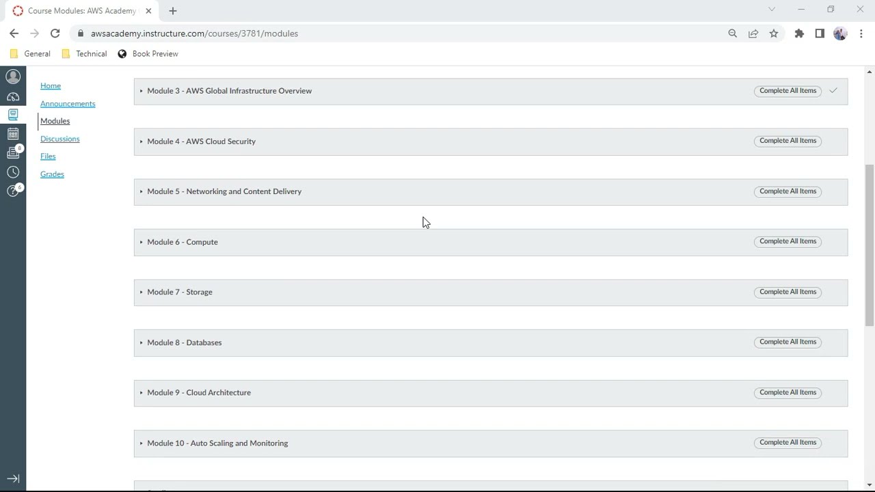
Task: Bookmark this page with star icon
Action: point(774,33)
